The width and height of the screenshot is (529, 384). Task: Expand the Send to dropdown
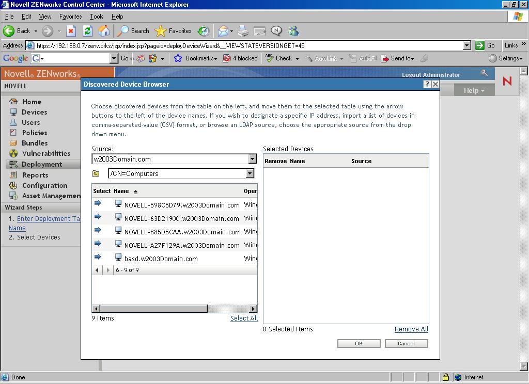(x=412, y=59)
